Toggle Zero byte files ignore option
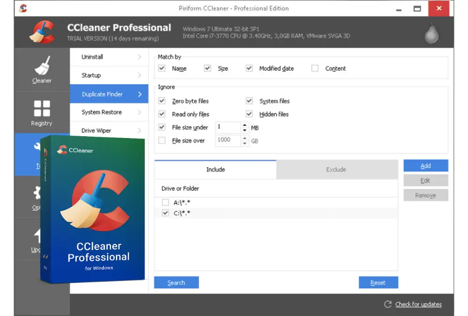 (x=162, y=101)
